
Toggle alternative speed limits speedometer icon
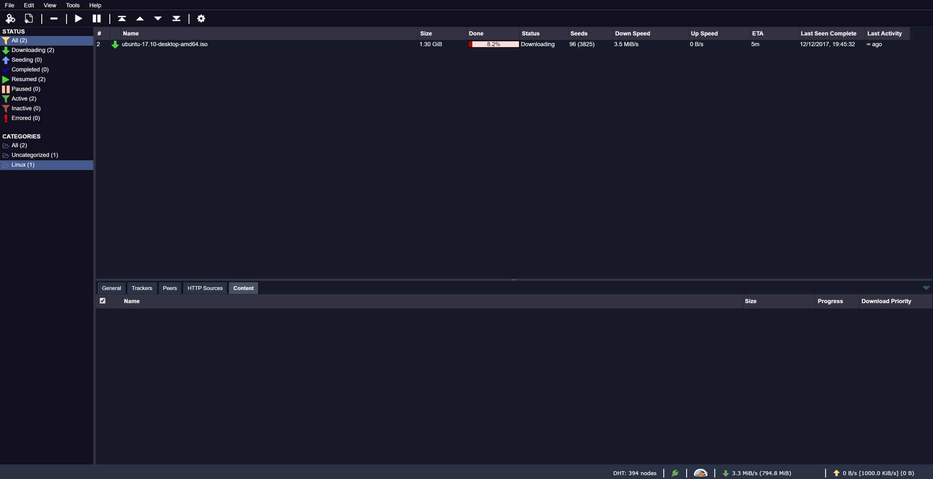click(x=701, y=473)
